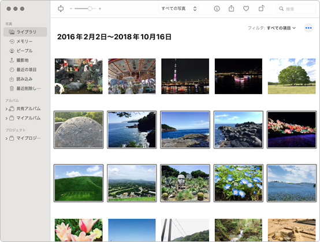The image size is (320, 242).
Task: Select the carousel merry-go-round photo
Action: click(x=132, y=76)
